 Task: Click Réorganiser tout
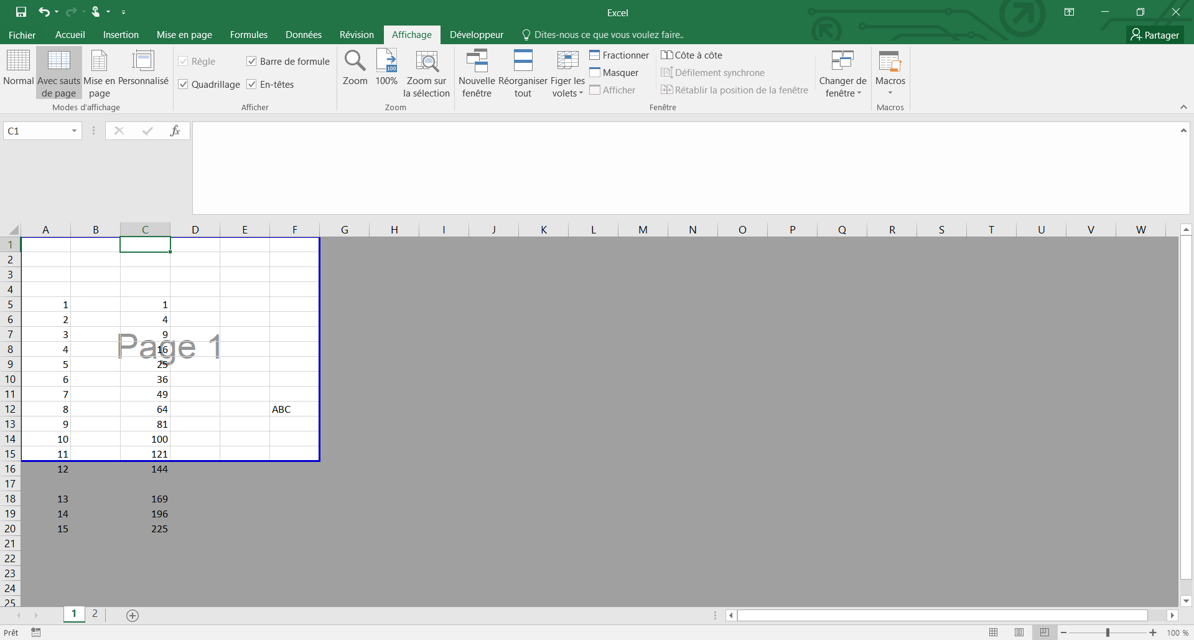click(523, 73)
